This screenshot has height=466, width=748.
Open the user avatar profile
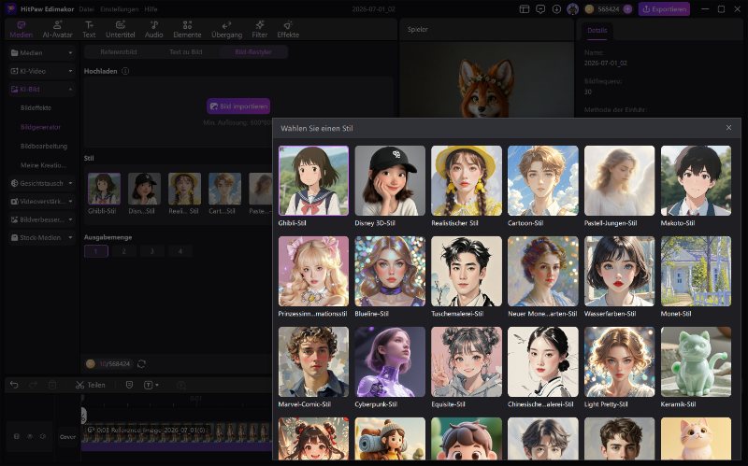pos(572,9)
